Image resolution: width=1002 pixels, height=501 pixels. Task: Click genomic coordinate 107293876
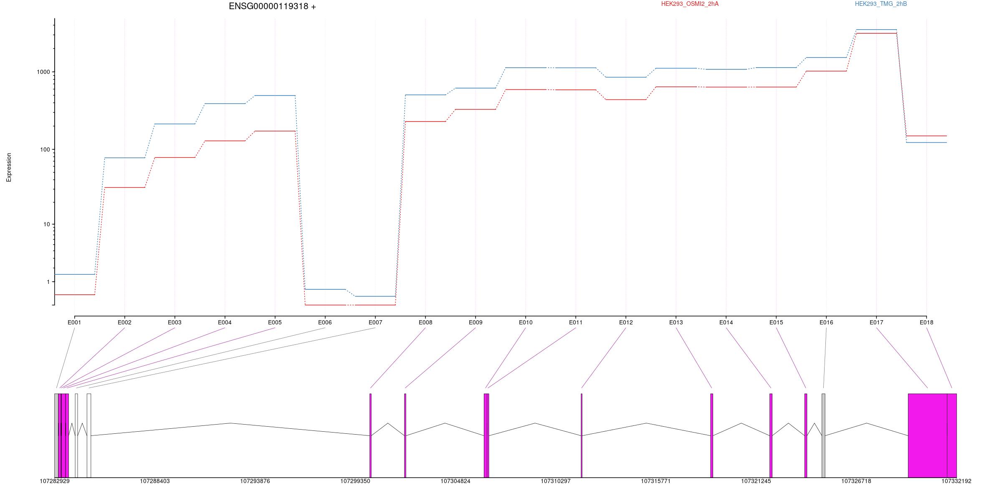pyautogui.click(x=255, y=481)
